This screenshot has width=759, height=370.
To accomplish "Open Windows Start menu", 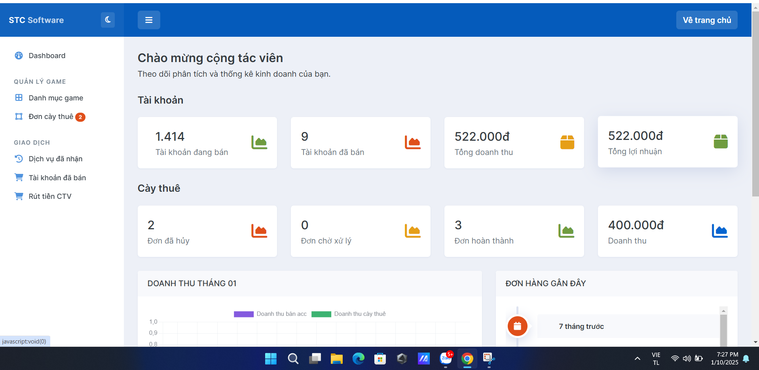I will coord(271,359).
